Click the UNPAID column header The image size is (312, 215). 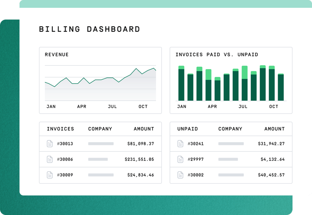point(188,129)
